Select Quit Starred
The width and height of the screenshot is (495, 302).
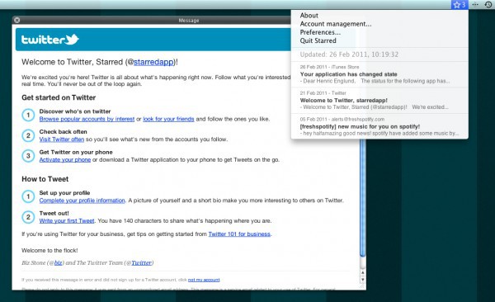click(x=318, y=40)
